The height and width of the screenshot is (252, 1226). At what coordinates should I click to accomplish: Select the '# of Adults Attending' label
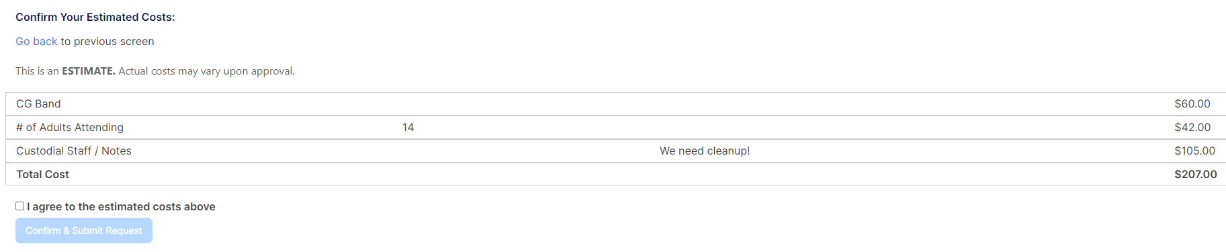pyautogui.click(x=70, y=127)
